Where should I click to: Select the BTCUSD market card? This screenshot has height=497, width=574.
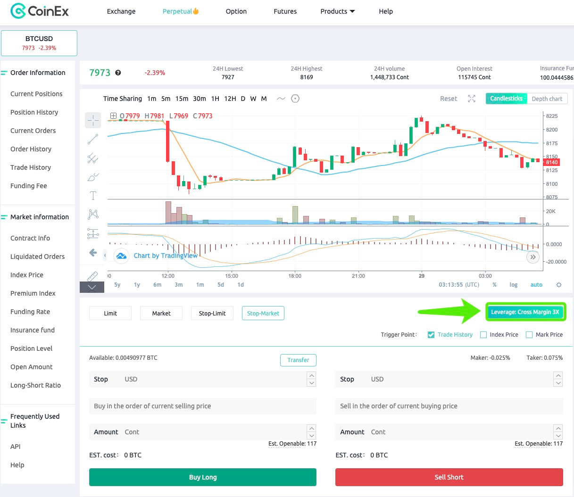tap(39, 43)
